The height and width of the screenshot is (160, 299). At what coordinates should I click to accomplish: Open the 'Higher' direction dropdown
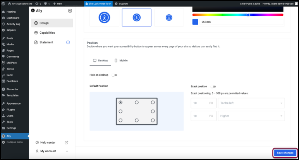(251, 116)
